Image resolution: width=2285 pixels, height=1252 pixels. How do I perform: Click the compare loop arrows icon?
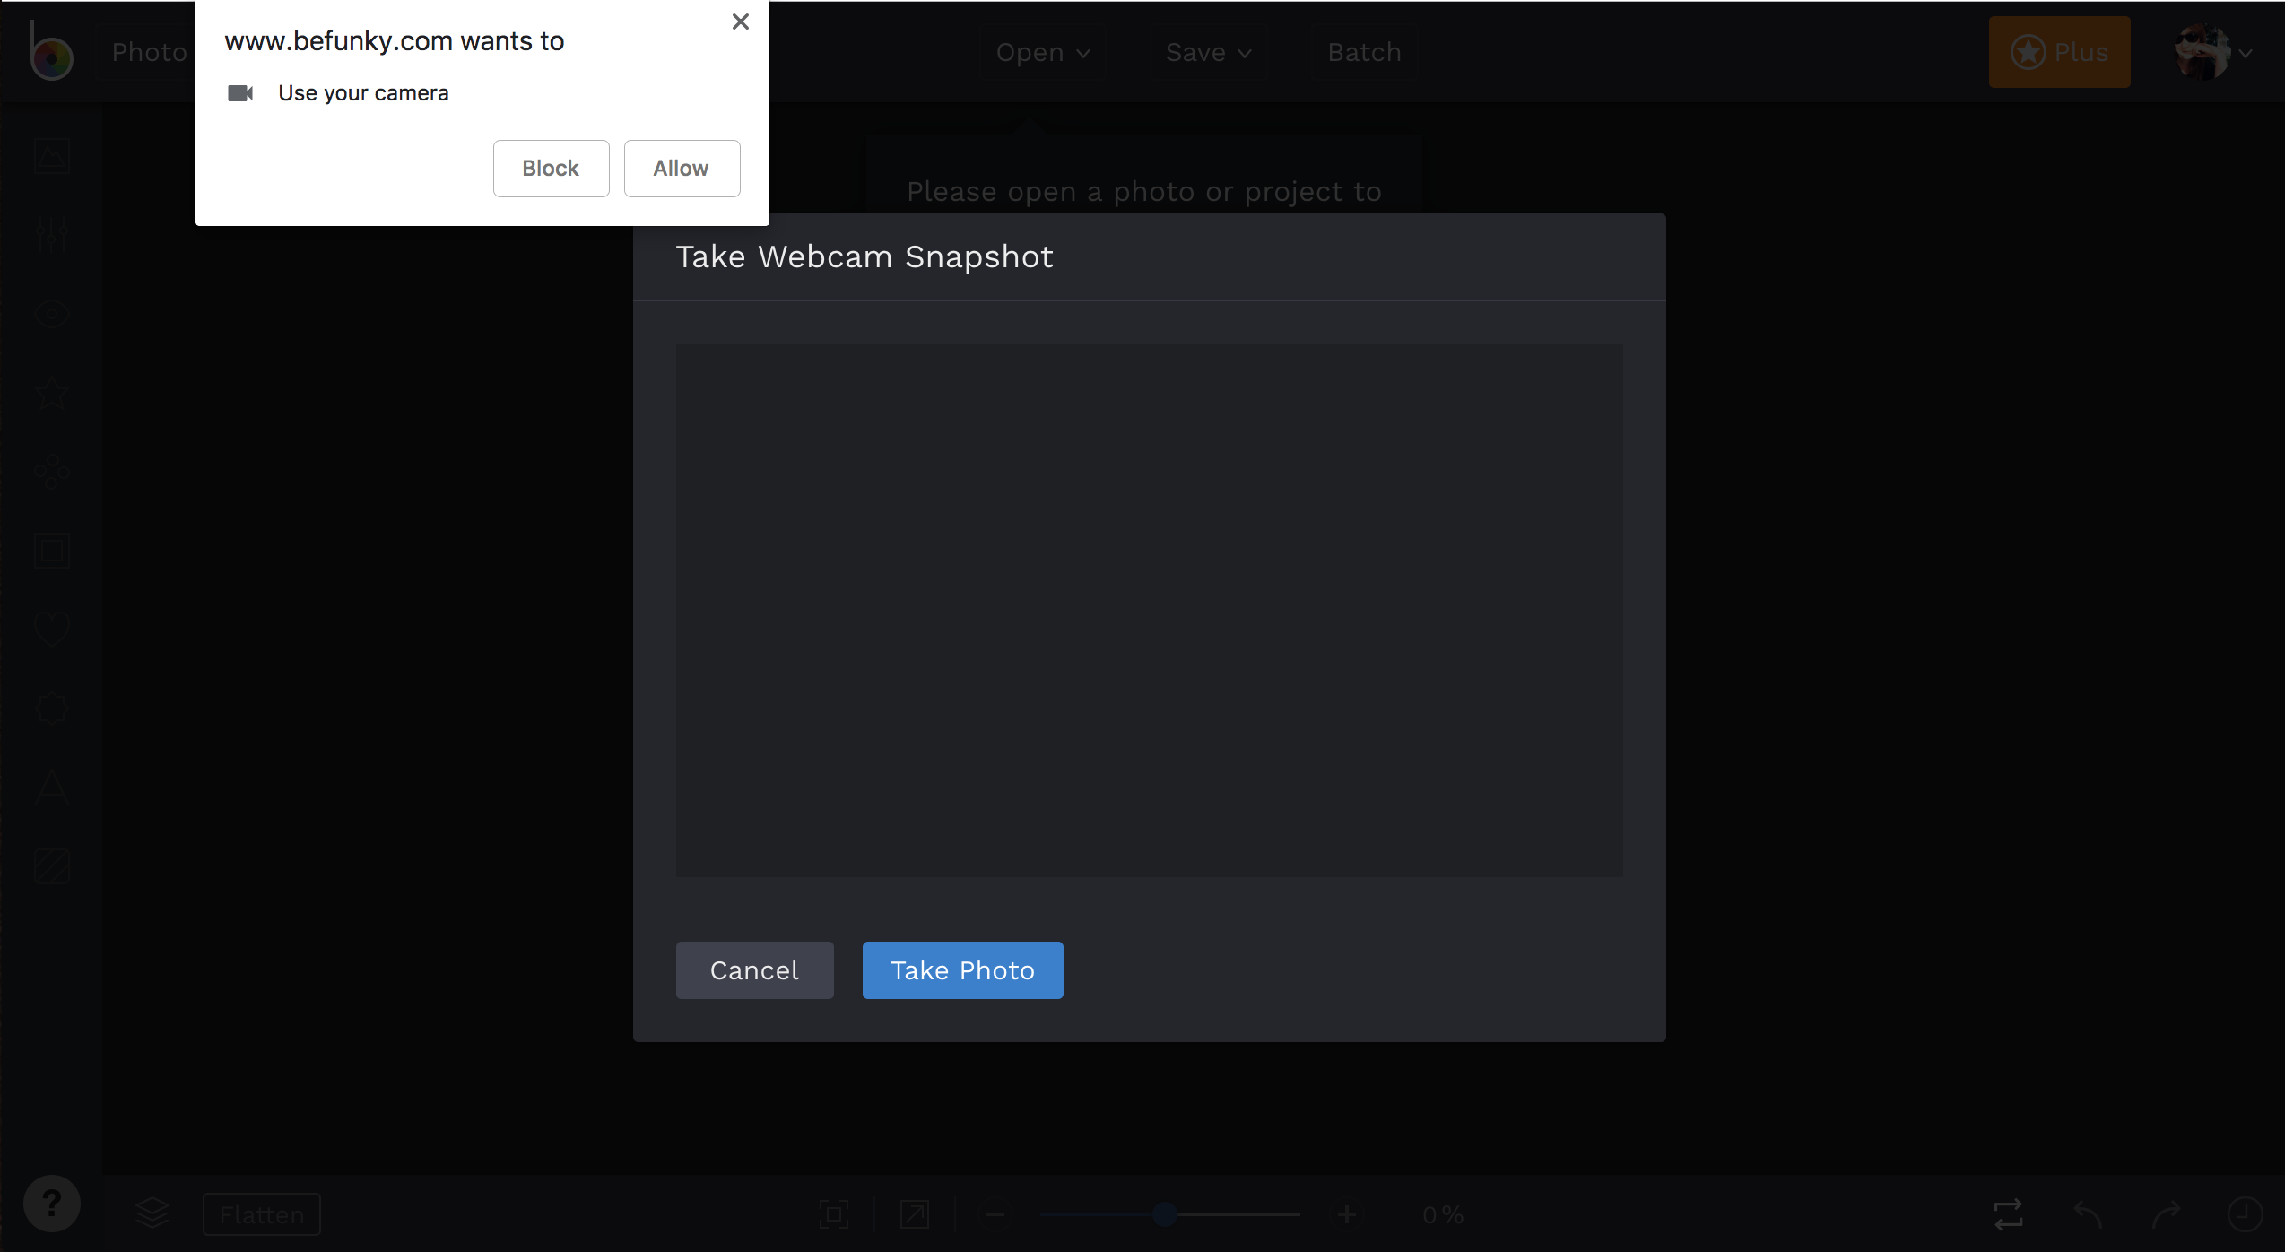pos(2009,1215)
